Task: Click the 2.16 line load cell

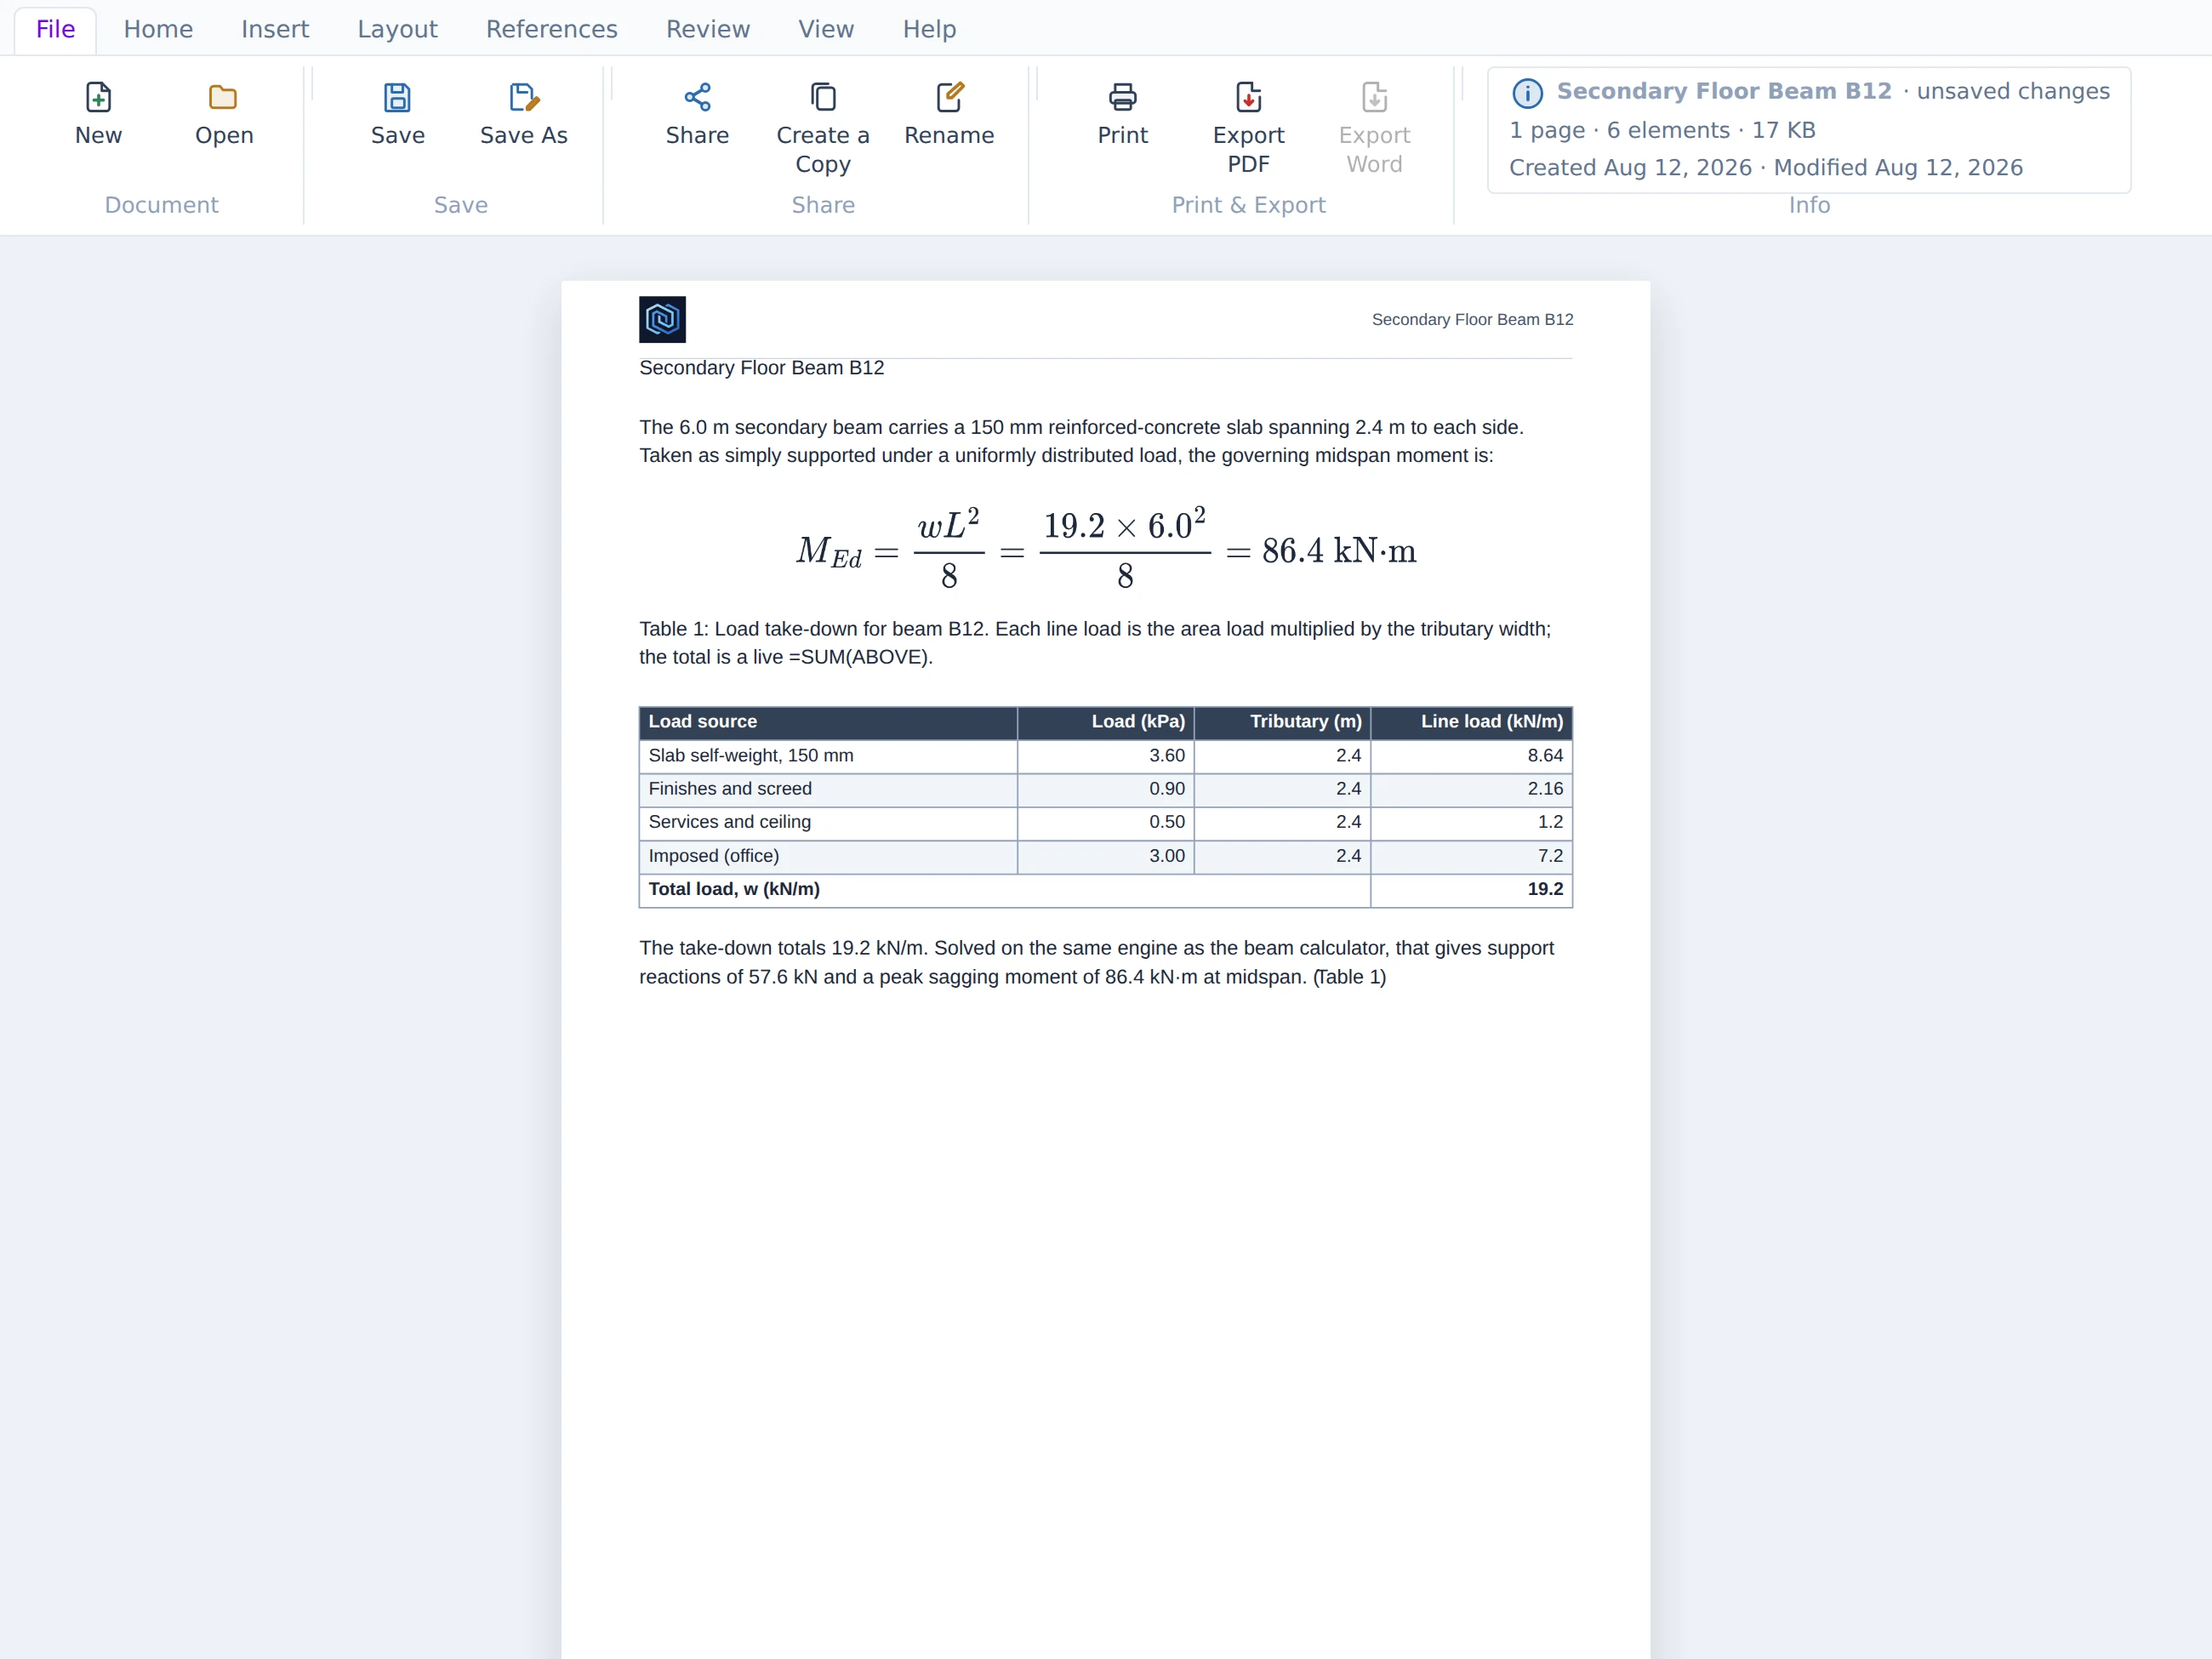Action: (x=1471, y=789)
